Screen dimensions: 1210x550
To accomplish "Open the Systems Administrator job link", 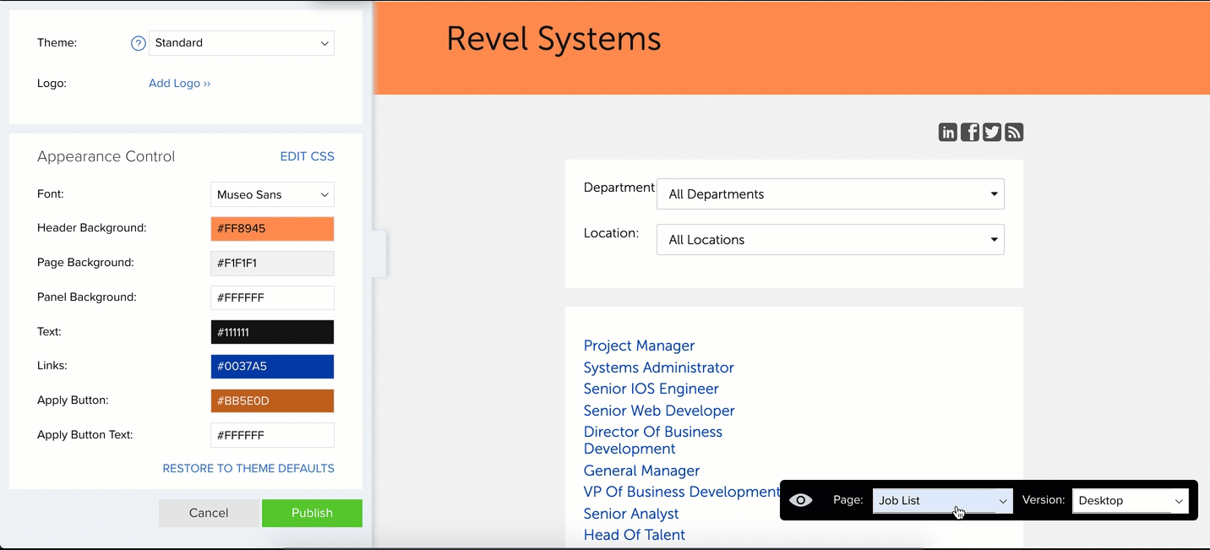I will [658, 368].
